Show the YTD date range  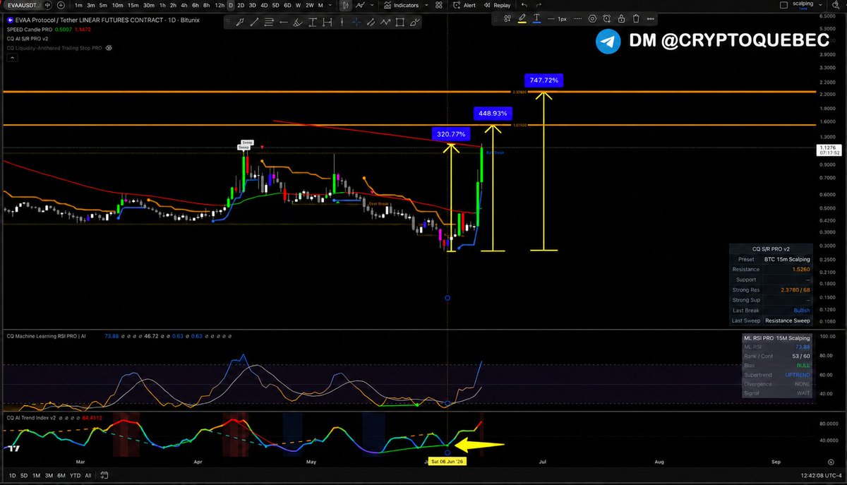(76, 475)
